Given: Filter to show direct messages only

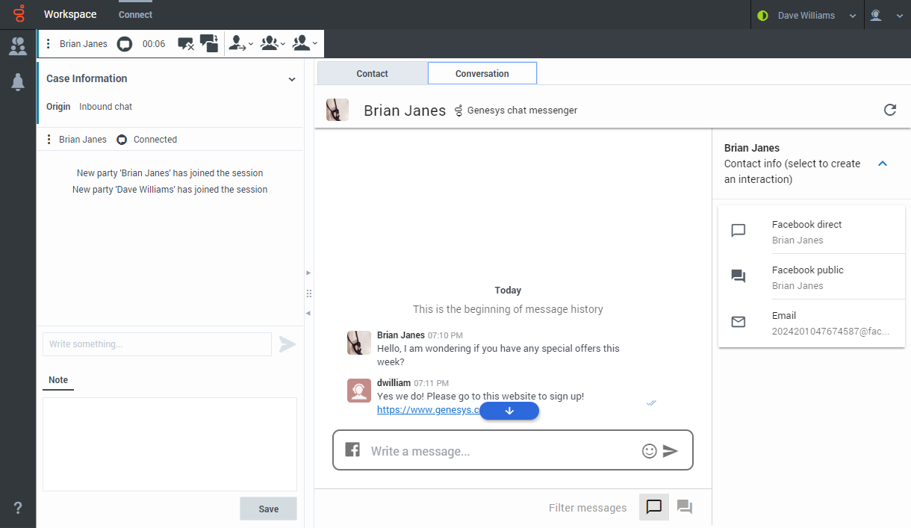Looking at the screenshot, I should (x=653, y=507).
